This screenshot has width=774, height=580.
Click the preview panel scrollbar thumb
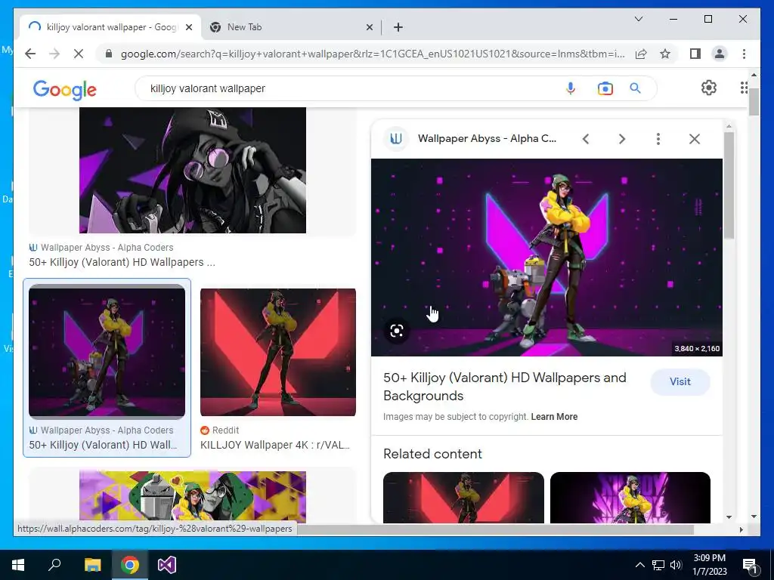pos(729,185)
